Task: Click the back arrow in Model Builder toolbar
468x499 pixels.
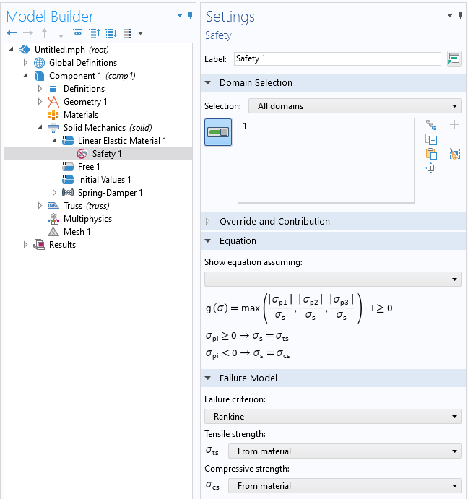Action: [x=11, y=32]
